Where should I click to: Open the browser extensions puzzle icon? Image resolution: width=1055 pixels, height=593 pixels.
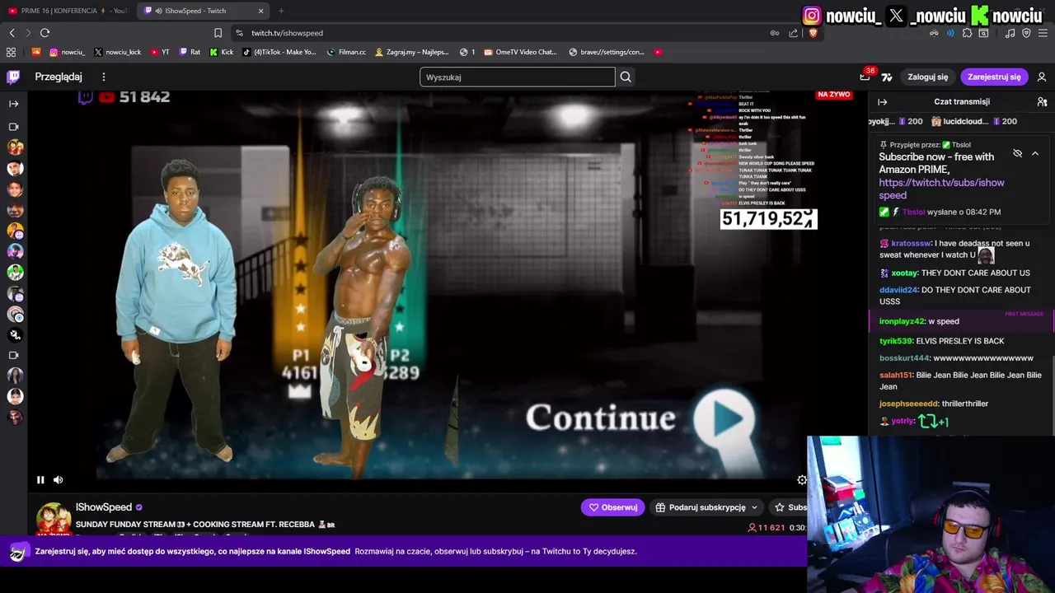967,33
